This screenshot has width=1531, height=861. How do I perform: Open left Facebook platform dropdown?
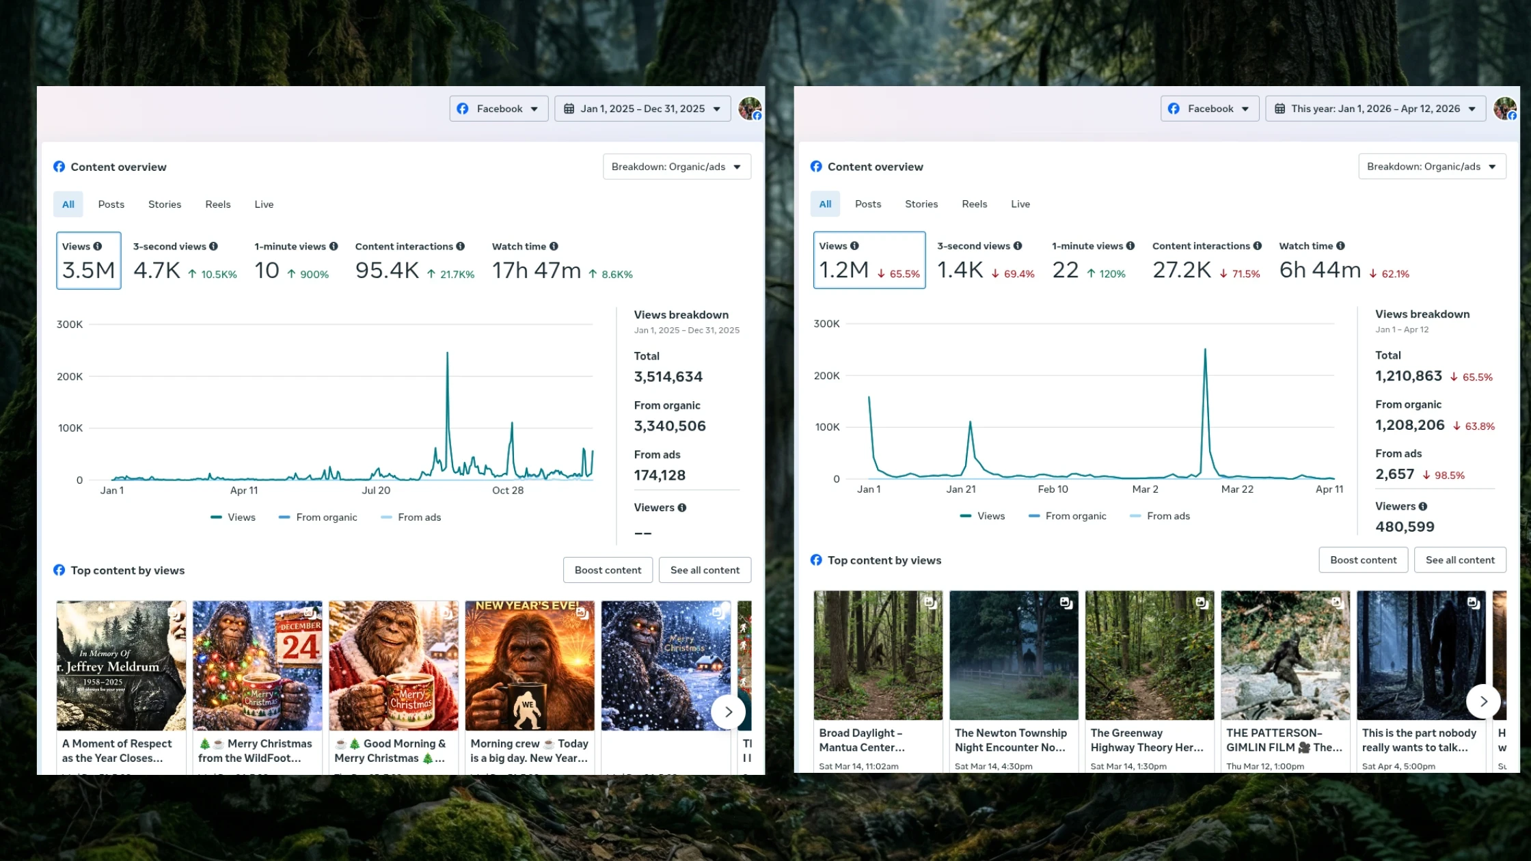[x=499, y=109]
